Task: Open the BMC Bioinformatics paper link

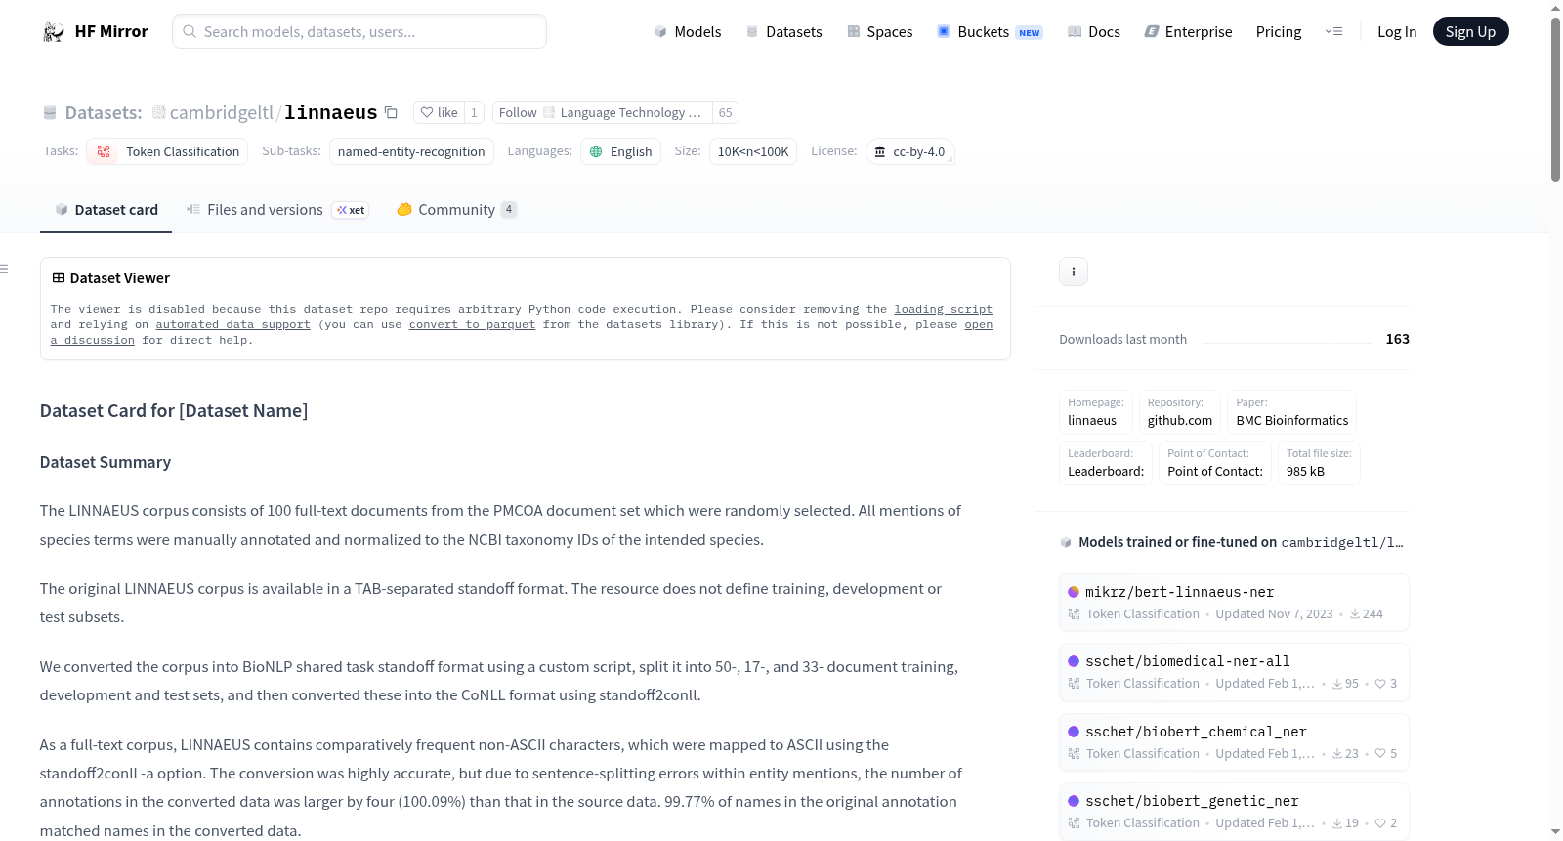Action: click(x=1291, y=411)
